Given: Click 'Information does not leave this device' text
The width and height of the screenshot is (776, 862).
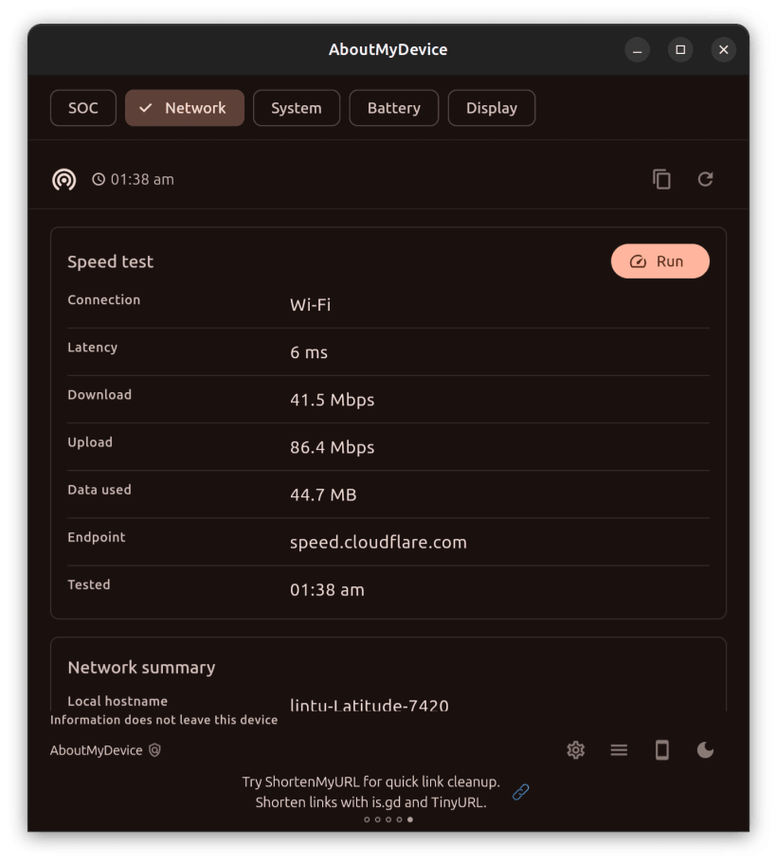Looking at the screenshot, I should point(164,720).
